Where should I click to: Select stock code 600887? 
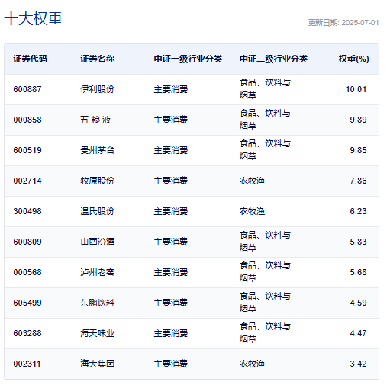coord(27,89)
